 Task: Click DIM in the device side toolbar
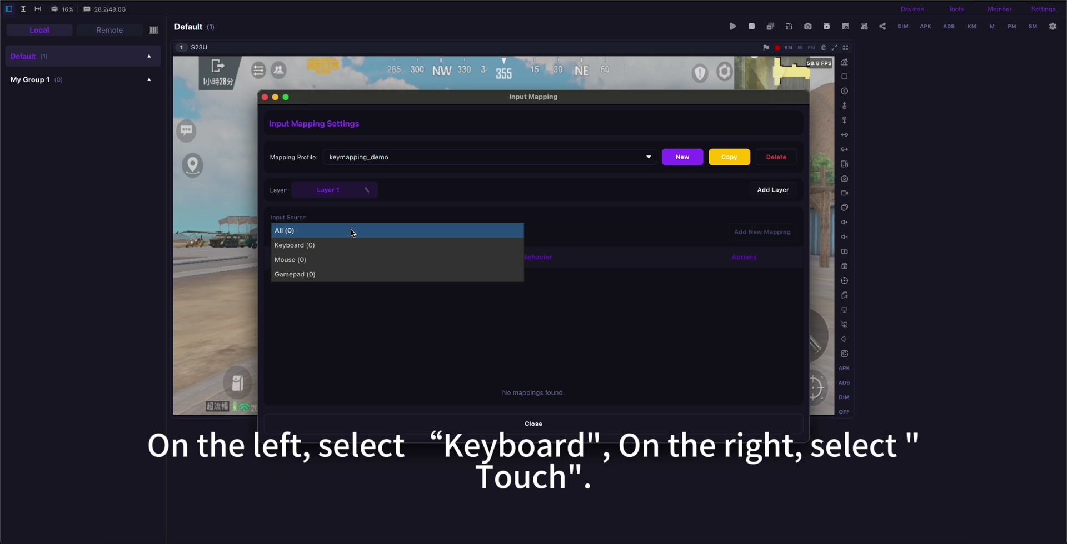click(x=844, y=397)
